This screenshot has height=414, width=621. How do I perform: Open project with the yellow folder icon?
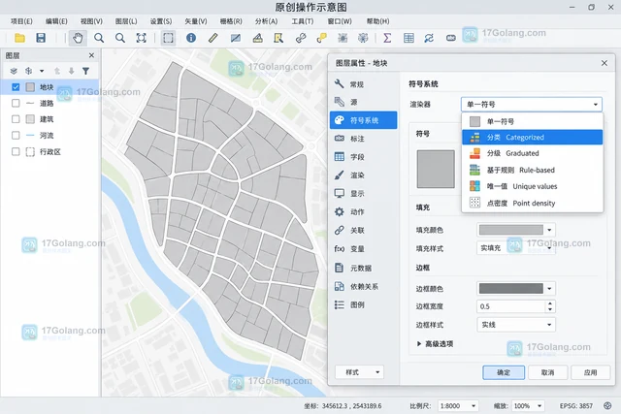(x=19, y=38)
